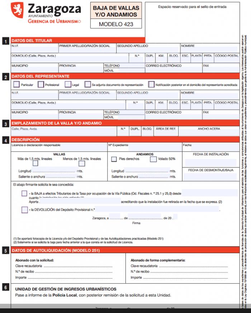Click the Nº Expediente field

[155, 147]
